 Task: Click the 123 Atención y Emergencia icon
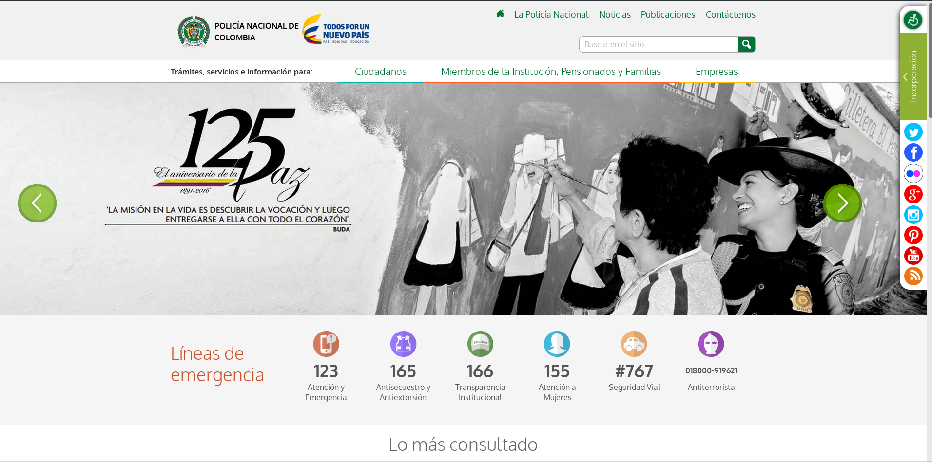pos(326,344)
